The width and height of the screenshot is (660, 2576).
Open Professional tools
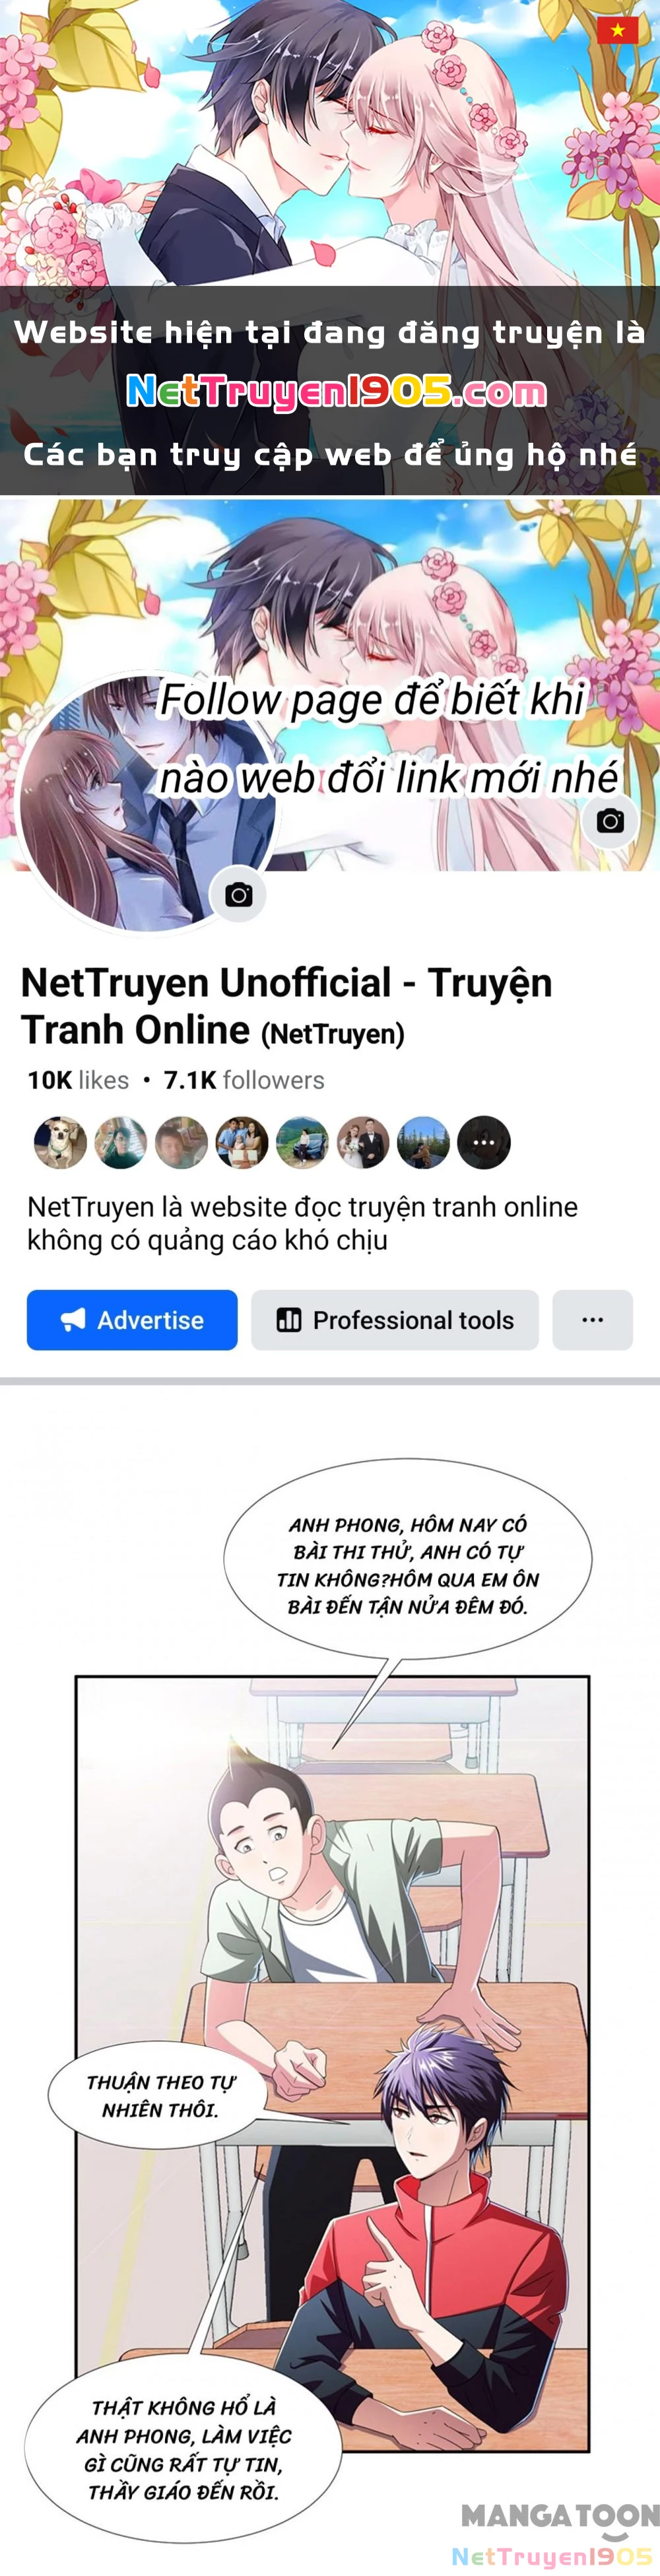(395, 1320)
